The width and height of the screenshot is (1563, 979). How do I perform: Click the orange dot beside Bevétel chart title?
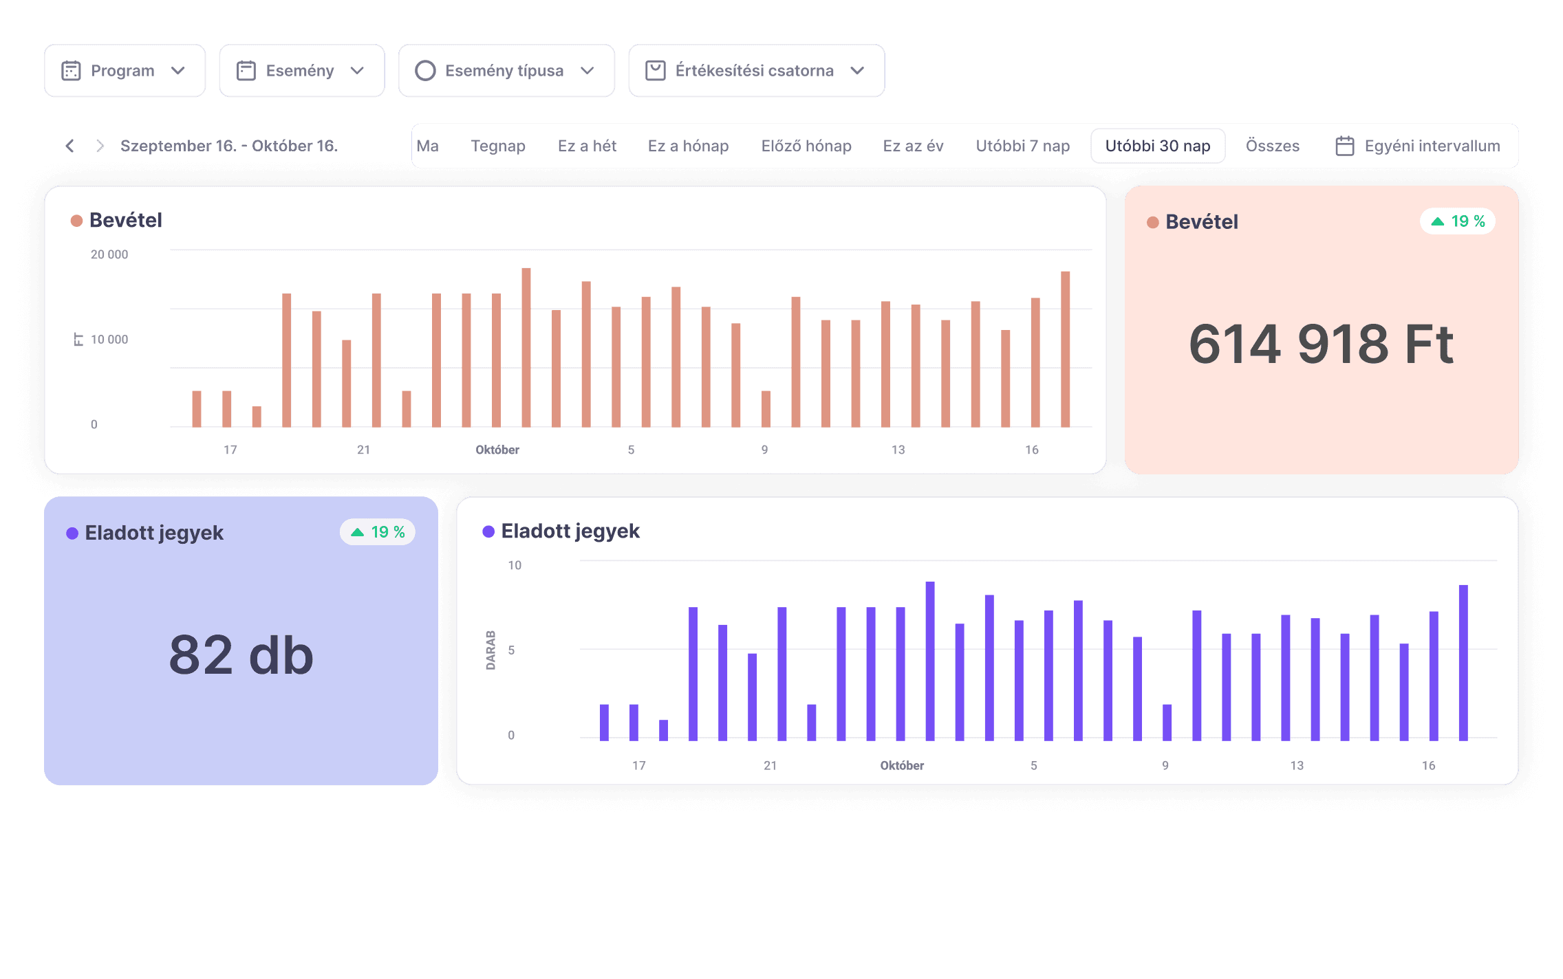click(x=77, y=221)
